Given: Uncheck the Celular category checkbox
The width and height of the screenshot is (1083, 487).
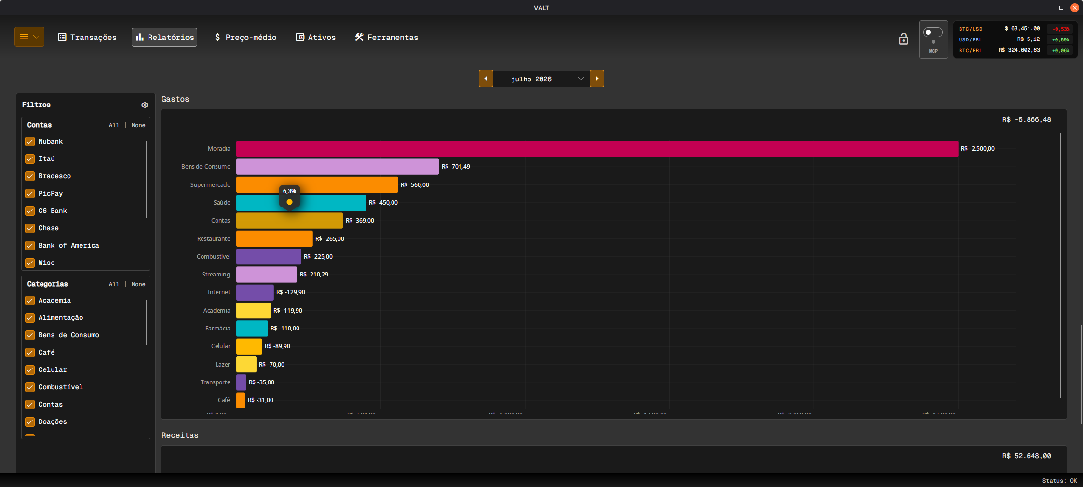Looking at the screenshot, I should (x=30, y=370).
